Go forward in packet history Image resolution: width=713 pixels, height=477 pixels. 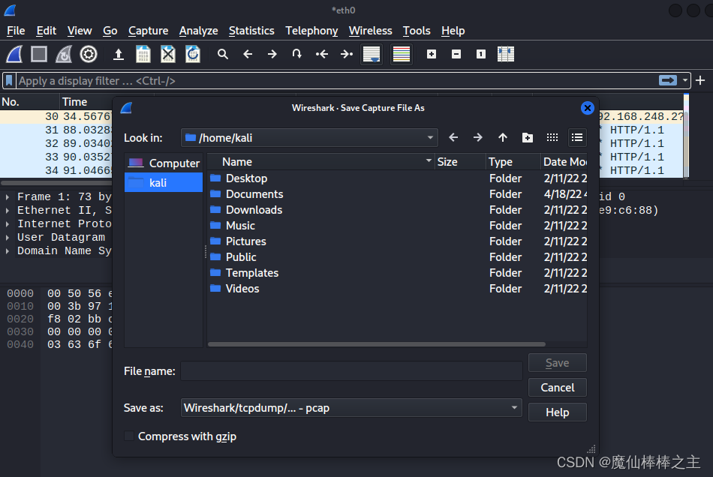click(272, 54)
